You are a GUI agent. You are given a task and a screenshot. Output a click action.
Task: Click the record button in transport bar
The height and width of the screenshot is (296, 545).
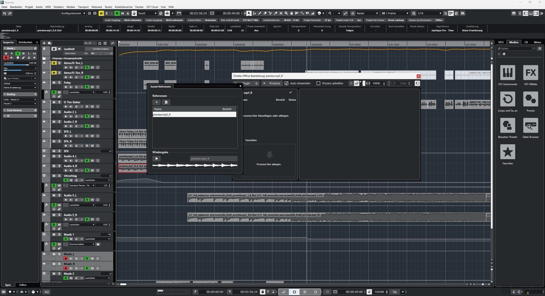click(x=315, y=292)
